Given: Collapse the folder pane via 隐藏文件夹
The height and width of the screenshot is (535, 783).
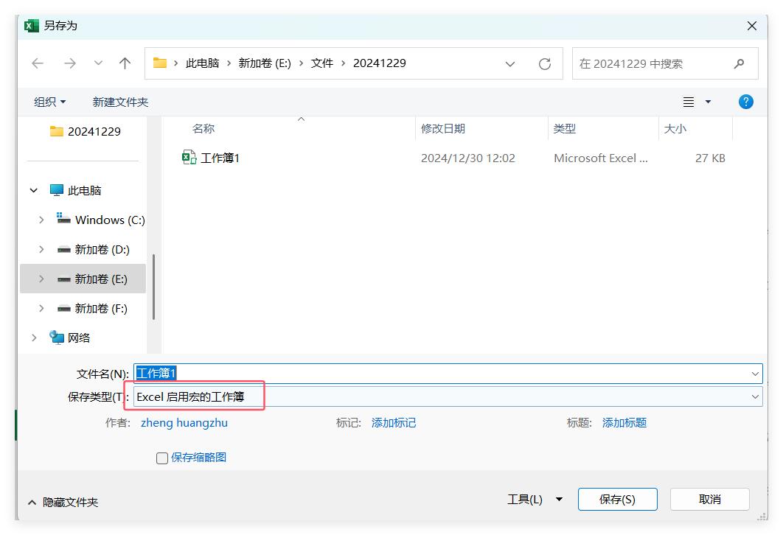Looking at the screenshot, I should click(63, 502).
